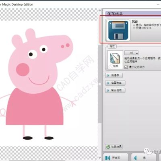Click the drag-and-drop vector file icon
The image size is (161, 161).
(x=115, y=60)
